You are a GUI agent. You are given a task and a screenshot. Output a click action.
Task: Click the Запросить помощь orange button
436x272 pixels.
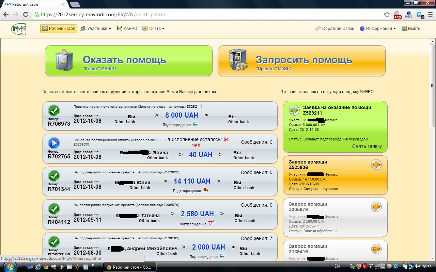click(x=302, y=61)
